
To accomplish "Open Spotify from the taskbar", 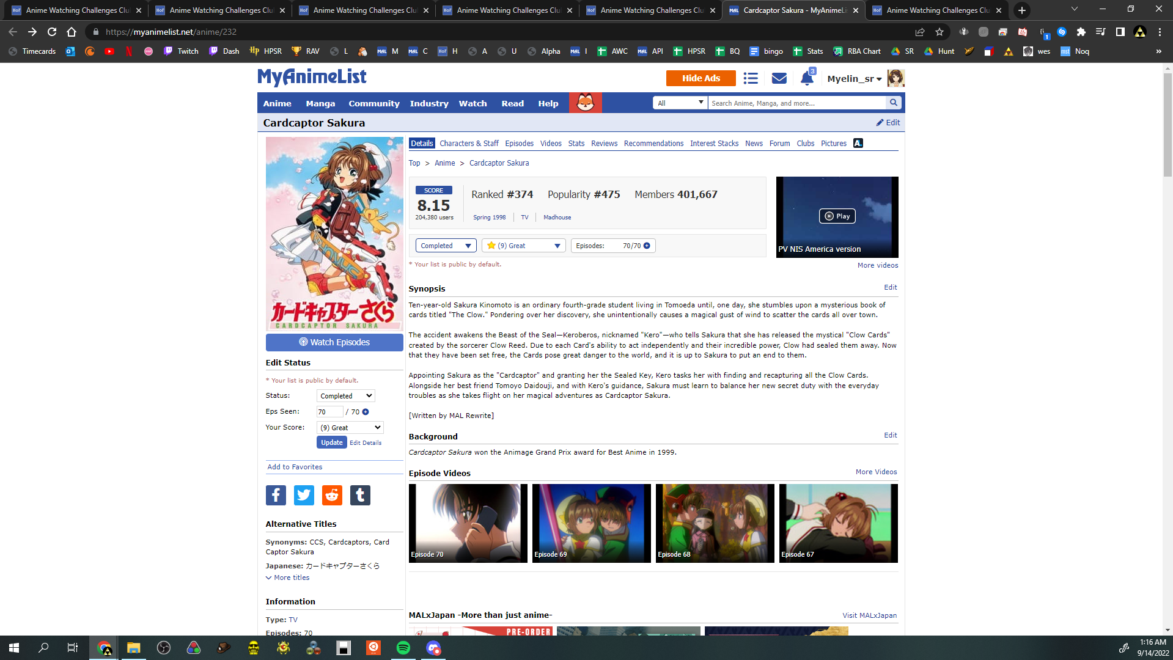I will (403, 648).
